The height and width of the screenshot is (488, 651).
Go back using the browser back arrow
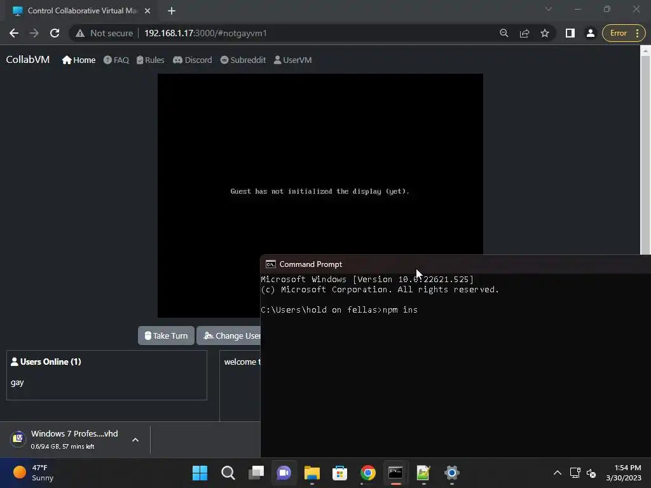pos(14,33)
